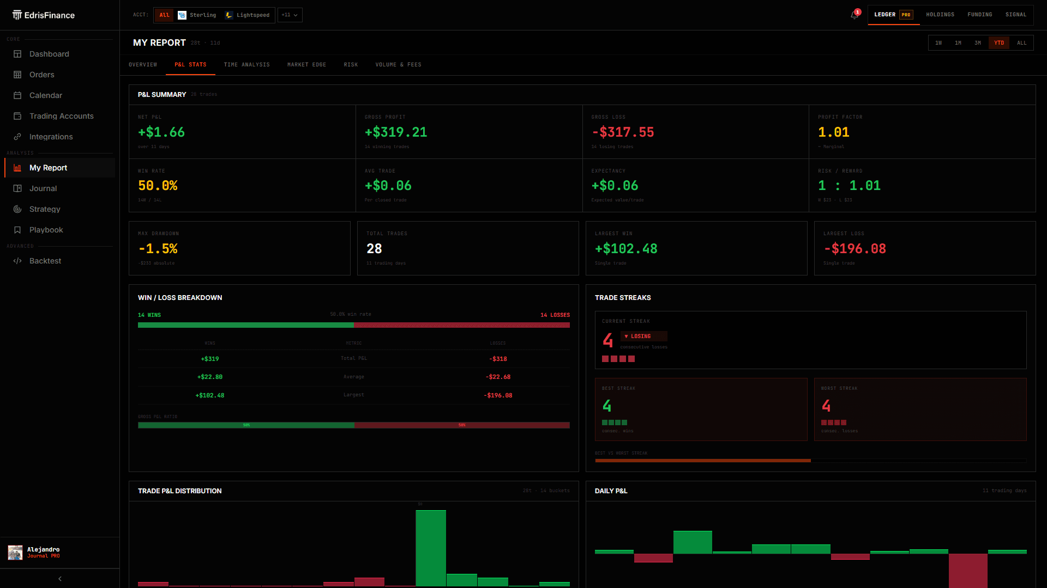
Task: Click the Expectancy value +$0.06
Action: tap(615, 186)
